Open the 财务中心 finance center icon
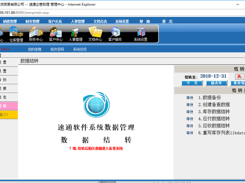Image resolution: width=245 pixels, height=183 pixels. point(36,34)
